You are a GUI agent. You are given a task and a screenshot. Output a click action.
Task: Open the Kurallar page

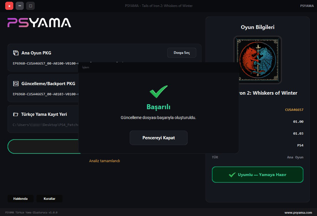[x=50, y=199]
